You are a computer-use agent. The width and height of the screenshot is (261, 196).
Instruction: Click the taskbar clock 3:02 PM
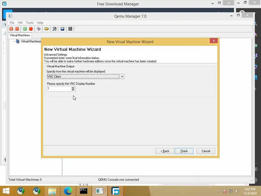click(x=250, y=189)
